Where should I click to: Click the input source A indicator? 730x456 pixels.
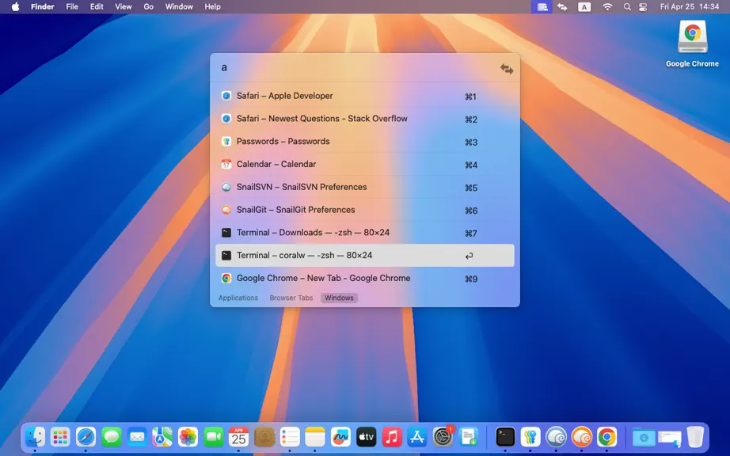coord(584,7)
